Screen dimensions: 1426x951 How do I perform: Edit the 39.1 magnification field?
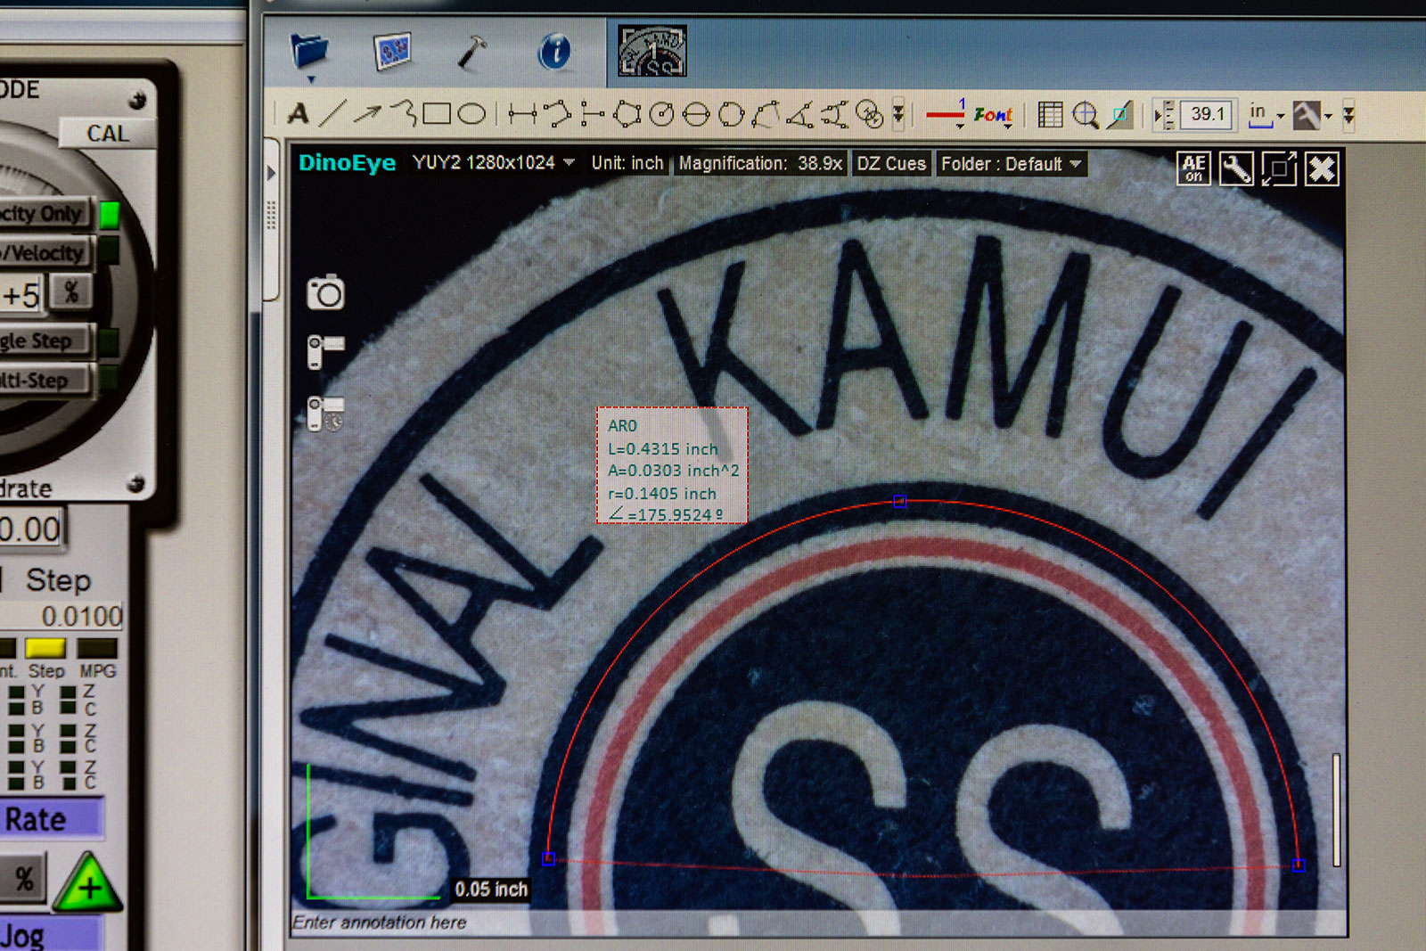pyautogui.click(x=1208, y=114)
